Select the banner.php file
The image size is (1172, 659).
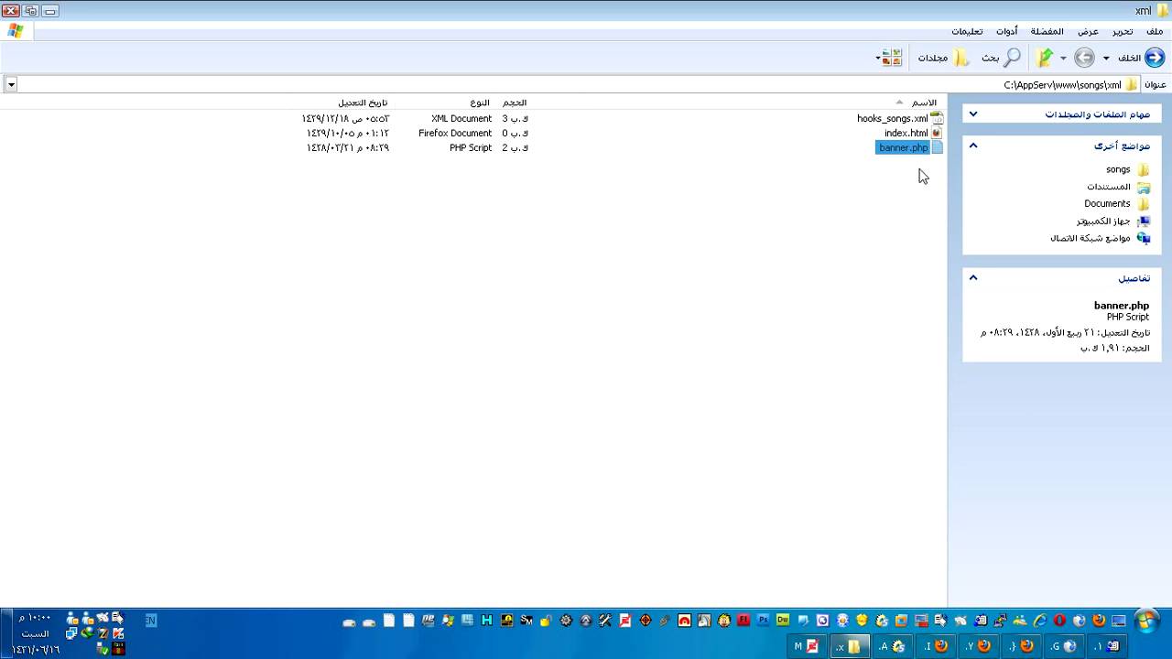pos(903,147)
